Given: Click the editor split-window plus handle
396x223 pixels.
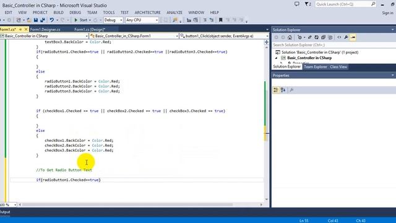Looking at the screenshot, I should coord(267,42).
